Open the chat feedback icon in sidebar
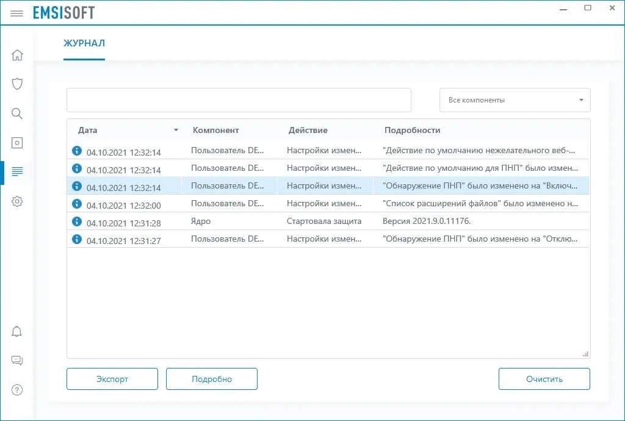 [17, 361]
